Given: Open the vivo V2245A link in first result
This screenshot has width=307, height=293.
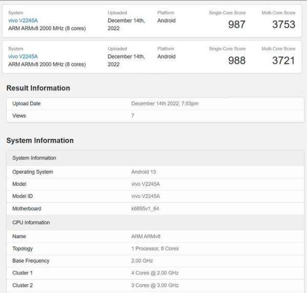Looking at the screenshot, I should [x=23, y=20].
